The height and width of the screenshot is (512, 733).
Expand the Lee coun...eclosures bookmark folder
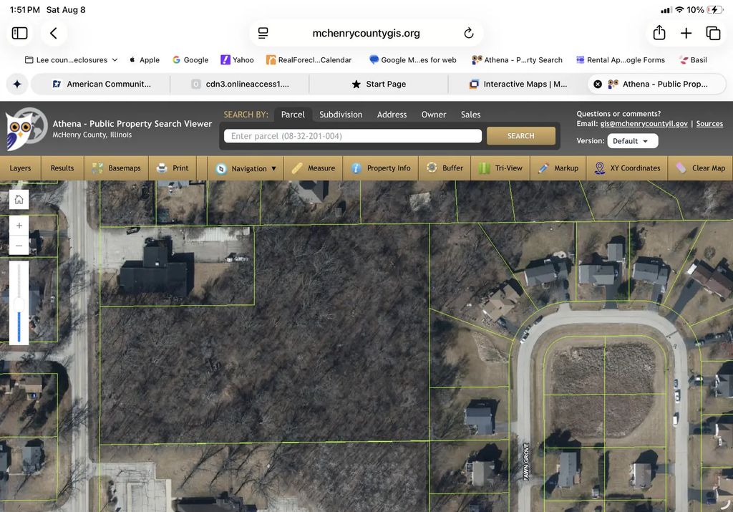coord(71,60)
